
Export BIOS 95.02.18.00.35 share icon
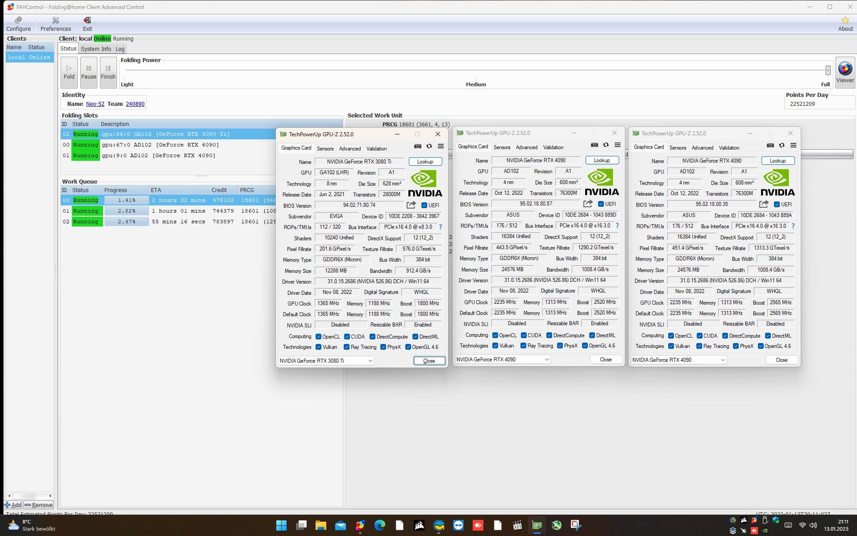click(764, 204)
